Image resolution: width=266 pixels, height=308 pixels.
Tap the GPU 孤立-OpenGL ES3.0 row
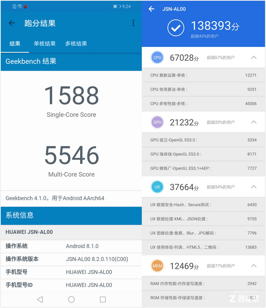203,140
